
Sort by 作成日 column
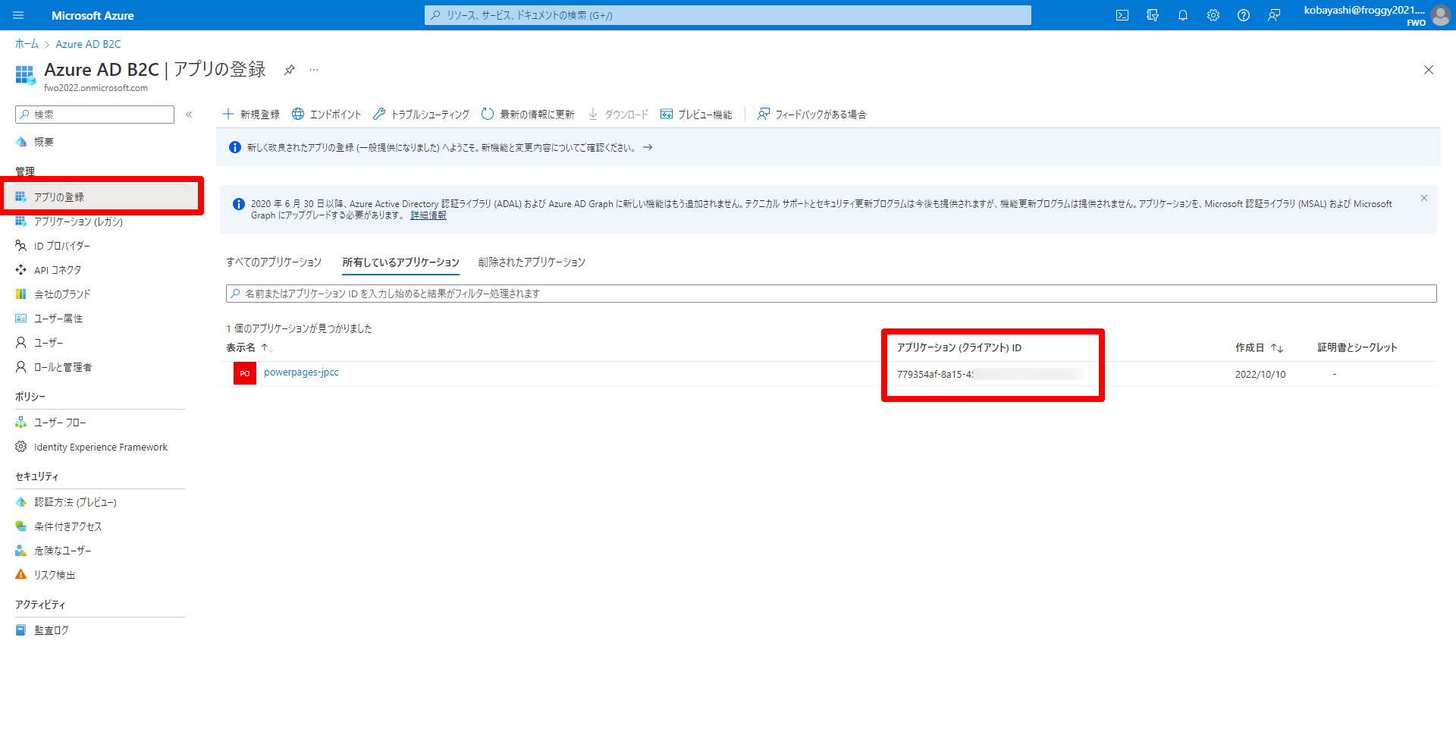point(1259,347)
